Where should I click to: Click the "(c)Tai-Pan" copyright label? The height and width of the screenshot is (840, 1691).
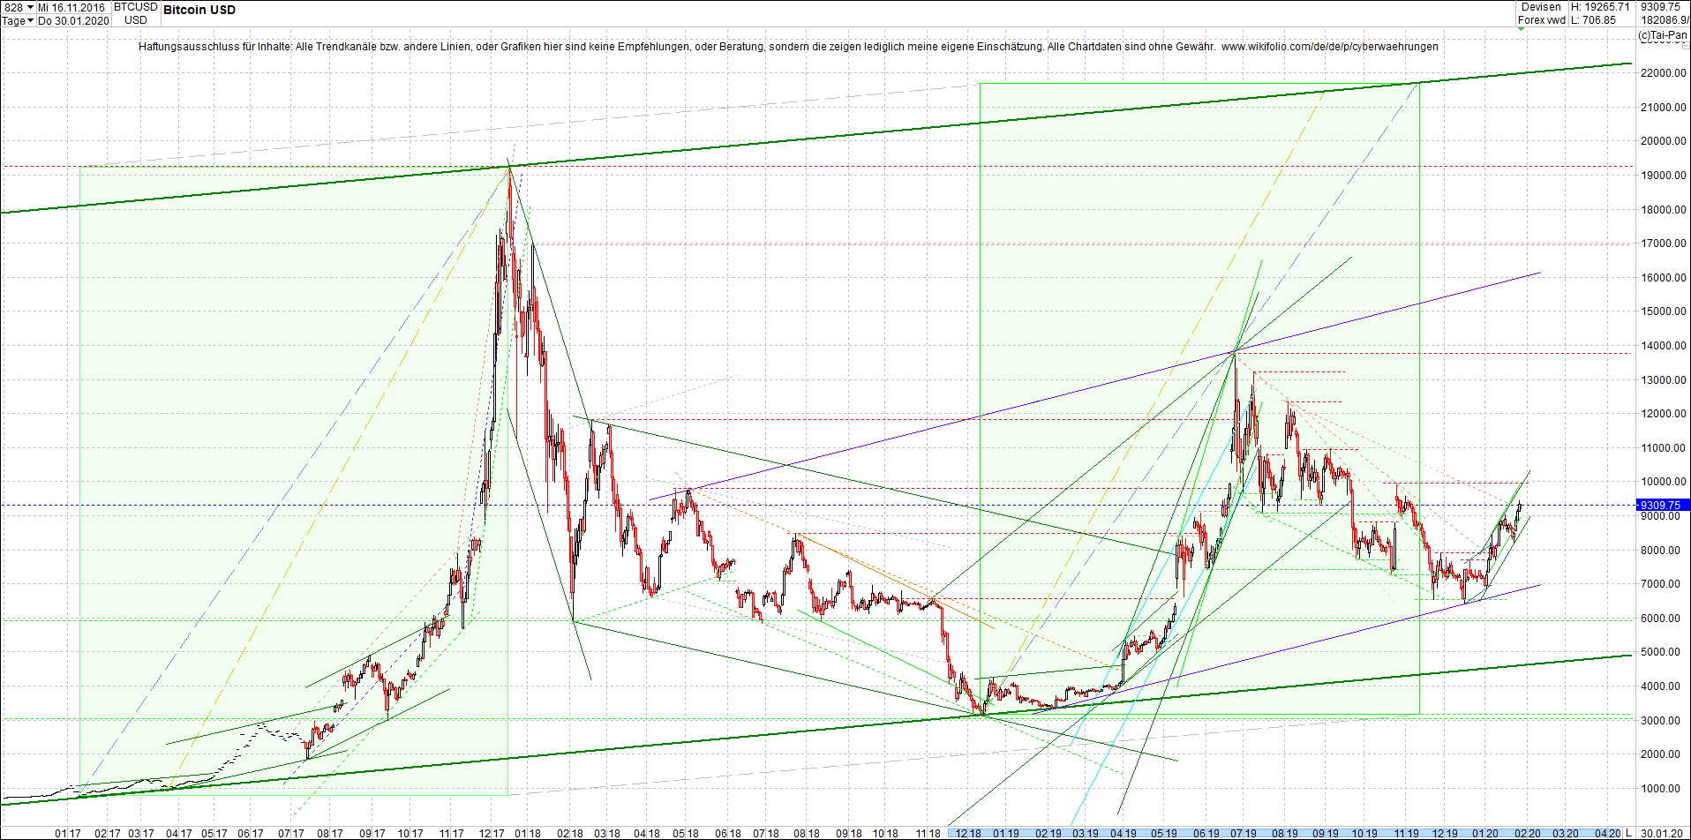coord(1663,36)
